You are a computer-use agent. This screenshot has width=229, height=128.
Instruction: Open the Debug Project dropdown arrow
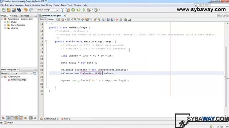pos(92,10)
